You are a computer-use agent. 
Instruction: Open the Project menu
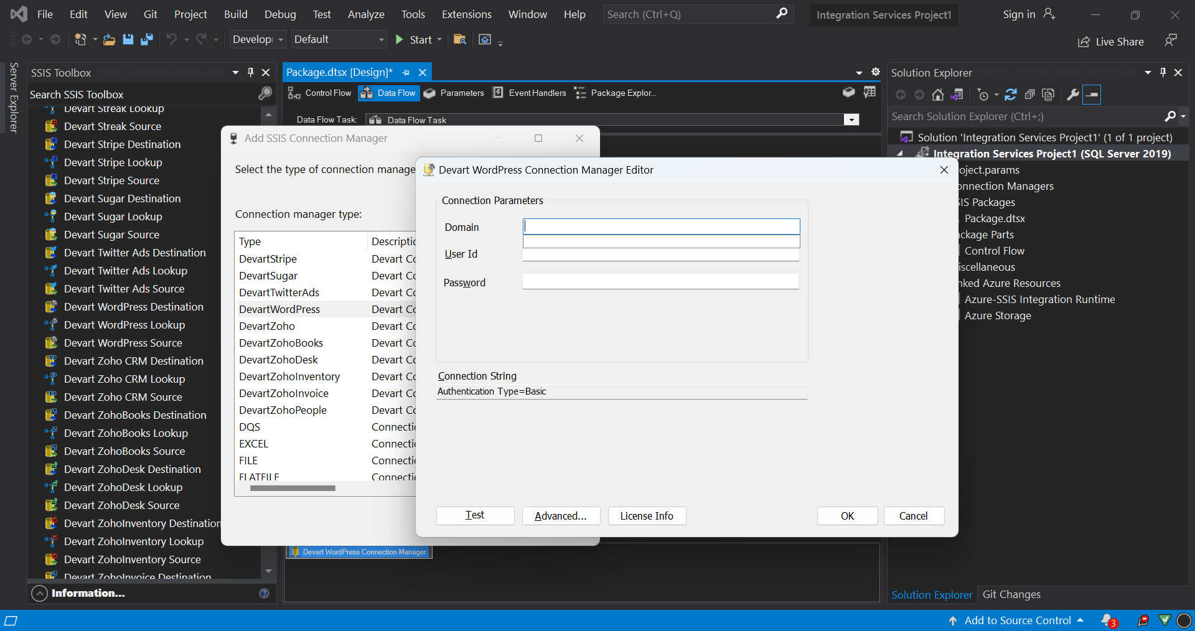tap(190, 14)
